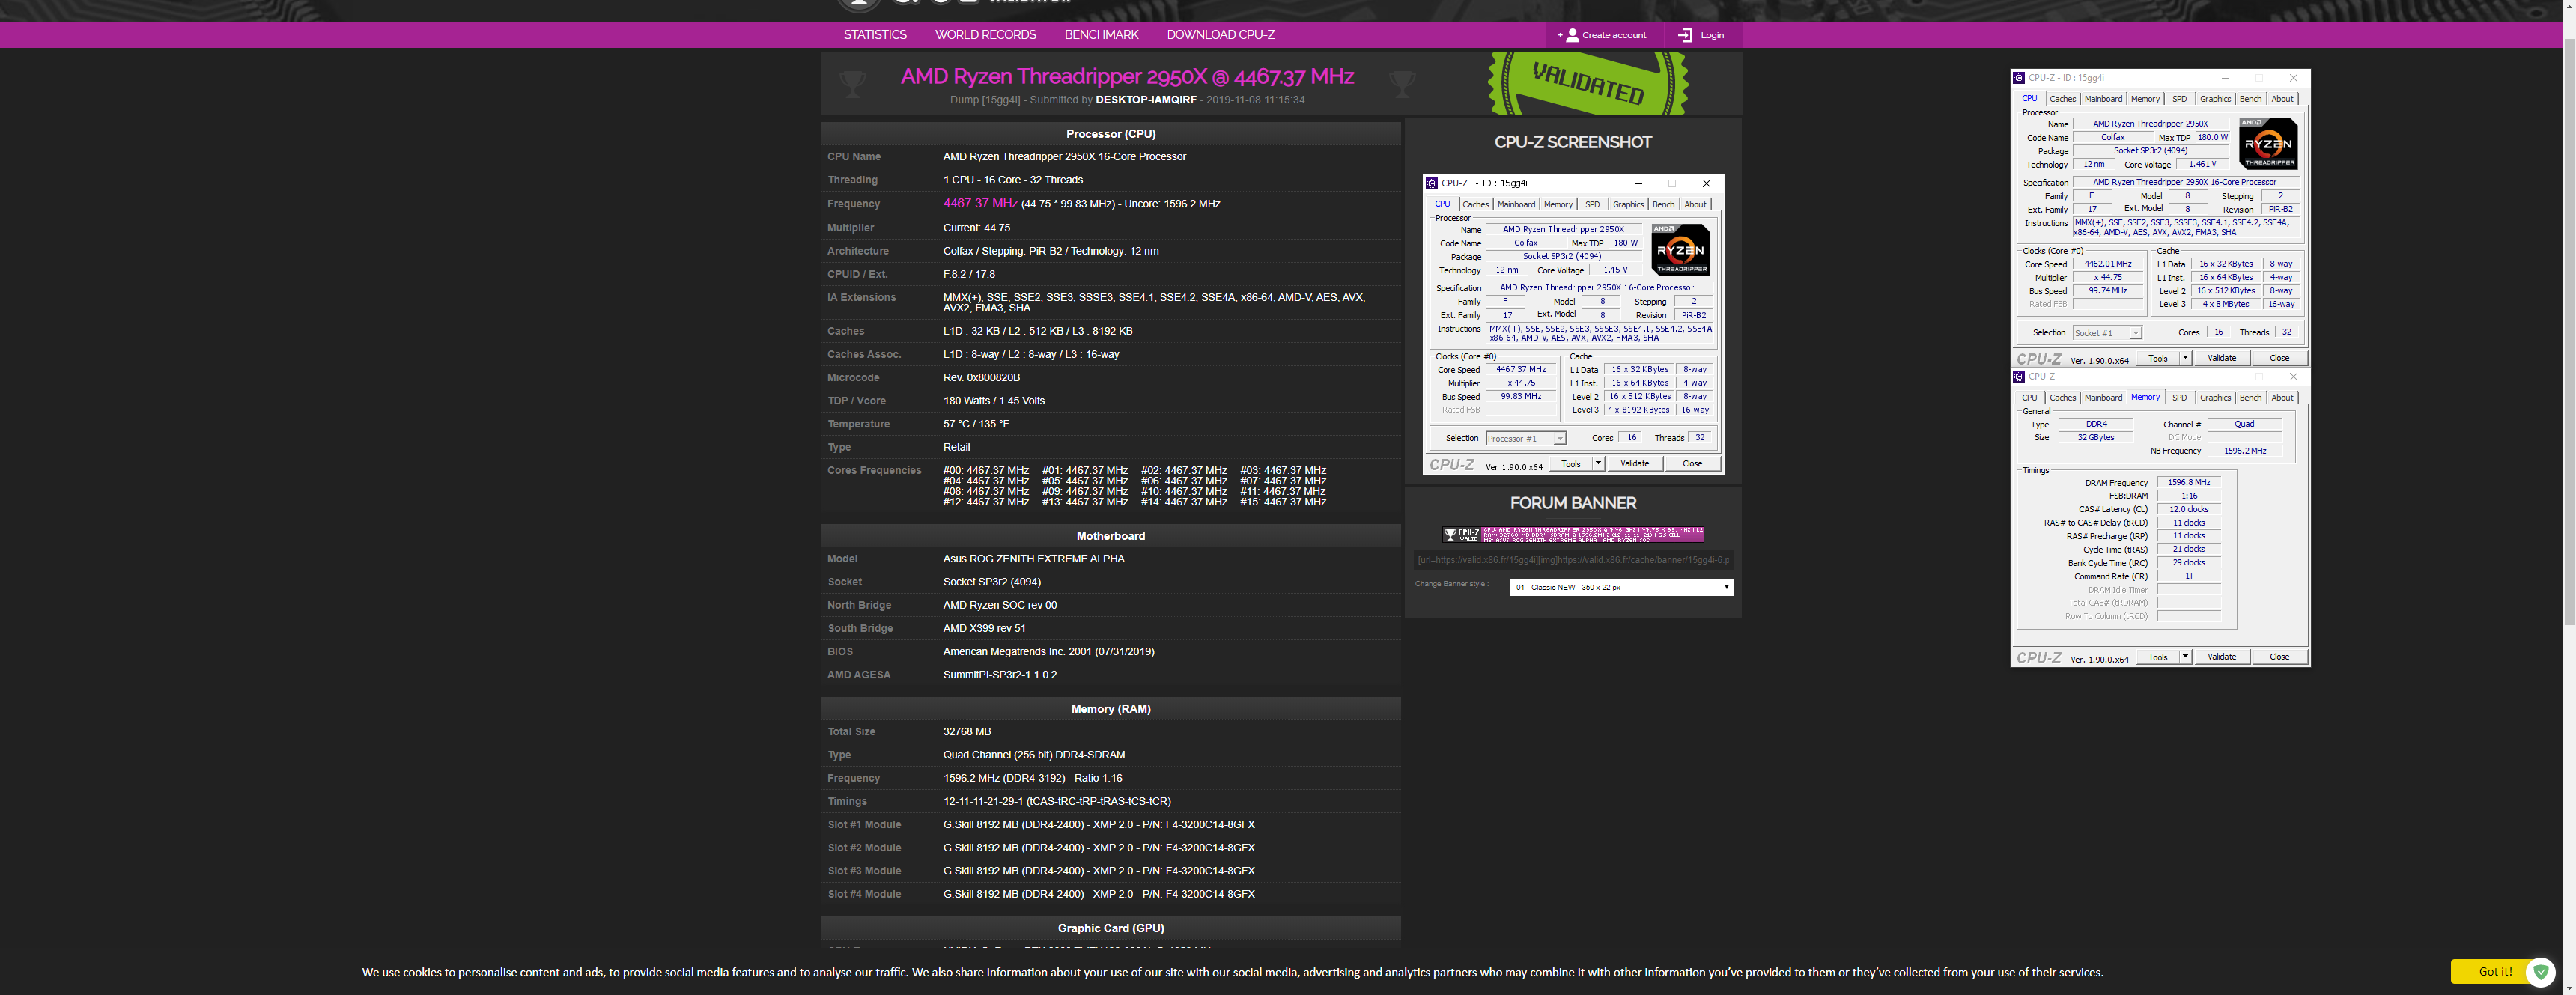Click the 'Rev. 0x800820B' microcode value
Viewport: 2576px width, 995px height.
click(x=981, y=378)
